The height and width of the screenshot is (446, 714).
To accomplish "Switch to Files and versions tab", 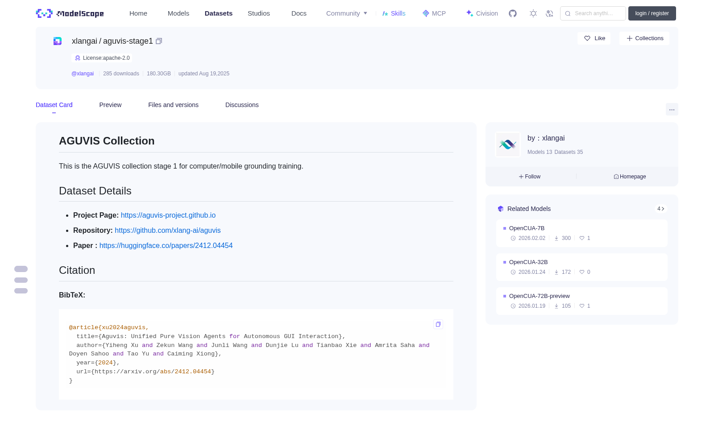I will (x=173, y=105).
